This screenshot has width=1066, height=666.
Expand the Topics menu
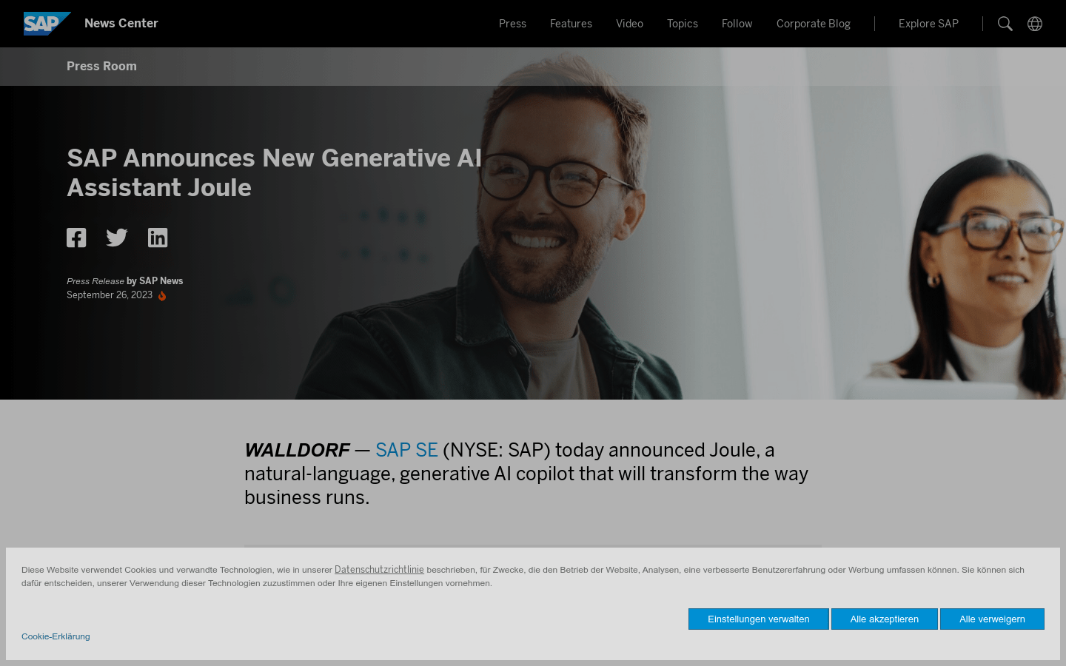682,24
